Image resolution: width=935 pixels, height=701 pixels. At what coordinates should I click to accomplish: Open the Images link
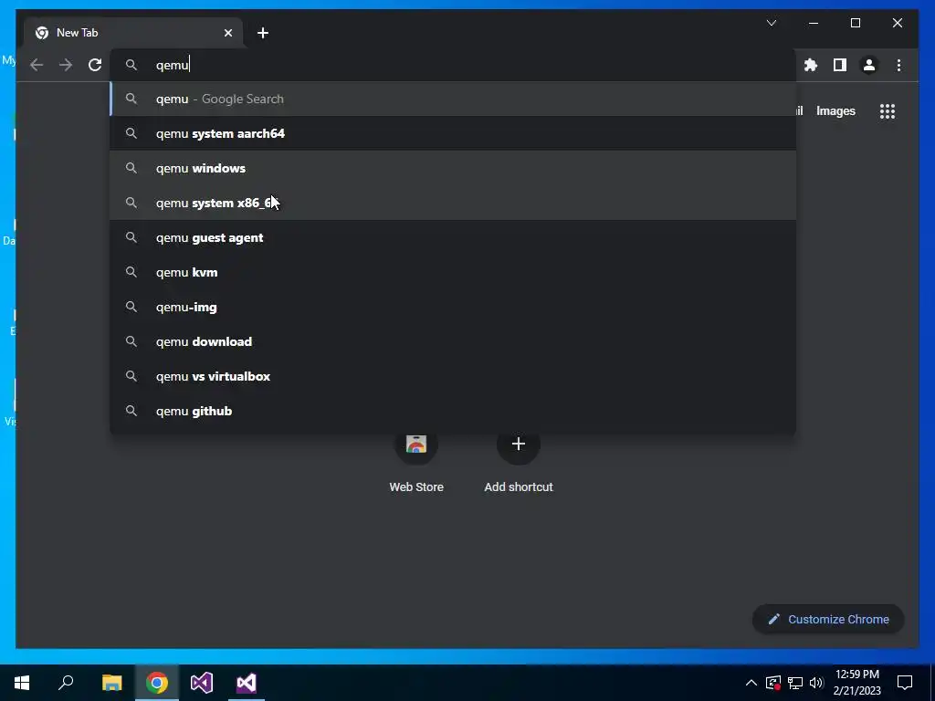(835, 110)
